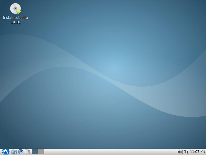Click the "Install Lubuntu 10.10" label
Viewport: 206px width, 155px height.
point(15,20)
